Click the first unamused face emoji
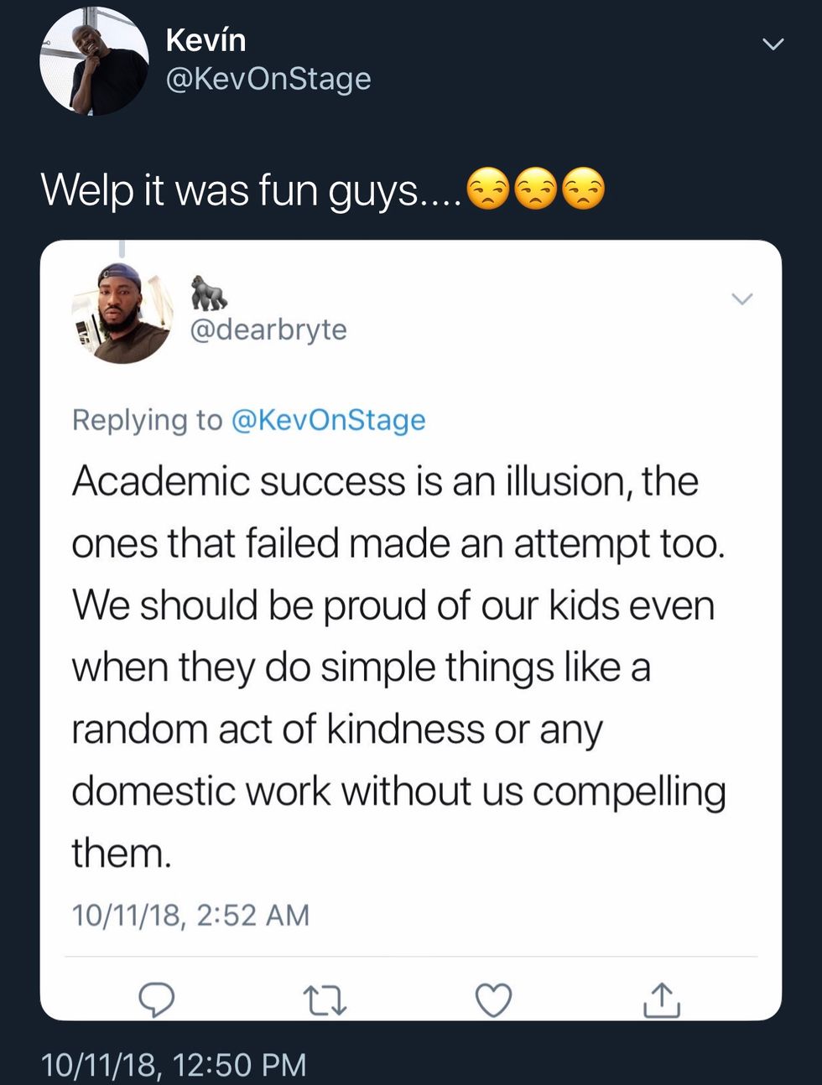 pyautogui.click(x=487, y=189)
